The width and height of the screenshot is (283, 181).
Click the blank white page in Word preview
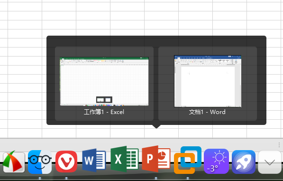pos(208,86)
